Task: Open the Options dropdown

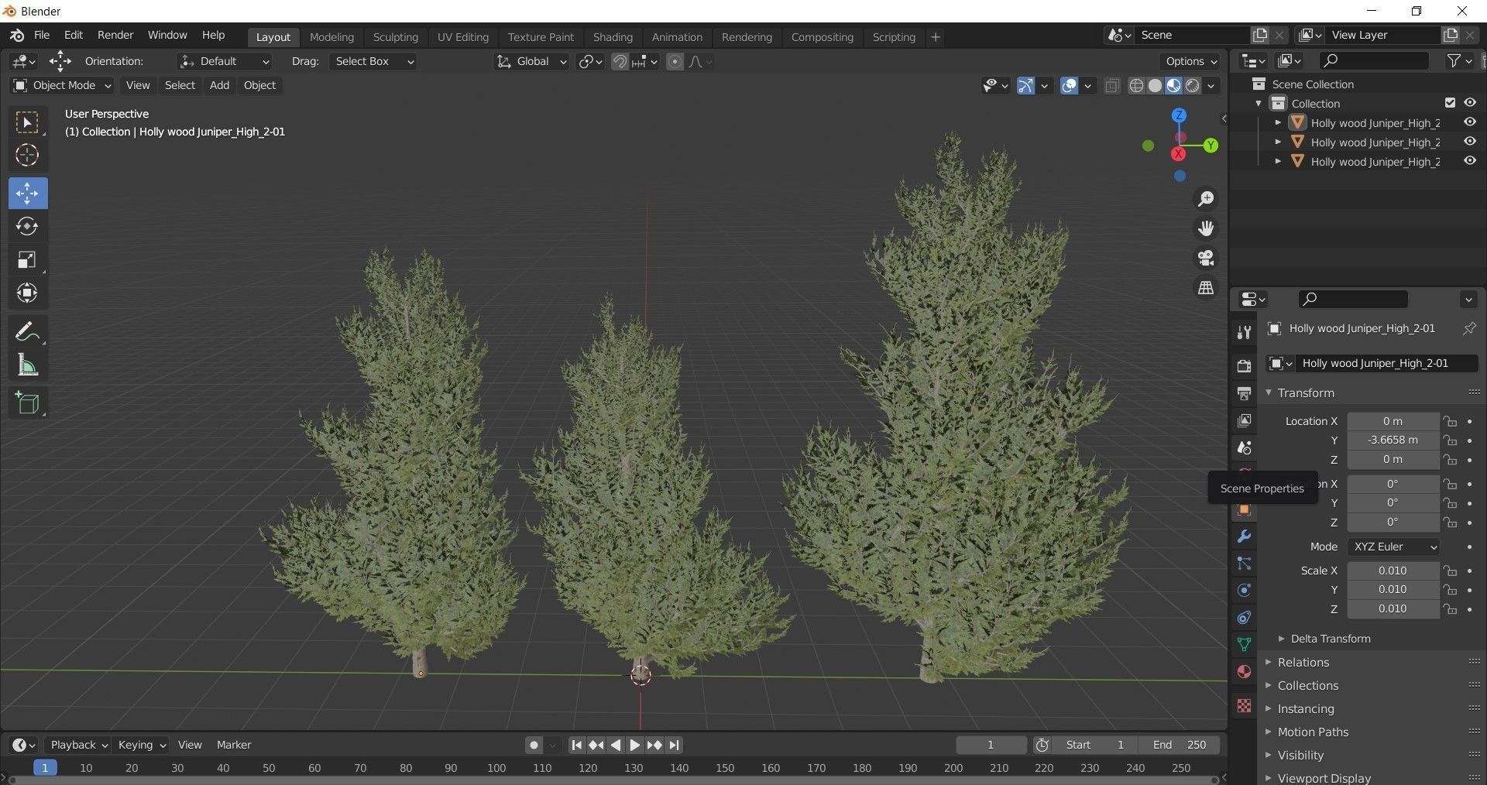Action: click(x=1190, y=61)
